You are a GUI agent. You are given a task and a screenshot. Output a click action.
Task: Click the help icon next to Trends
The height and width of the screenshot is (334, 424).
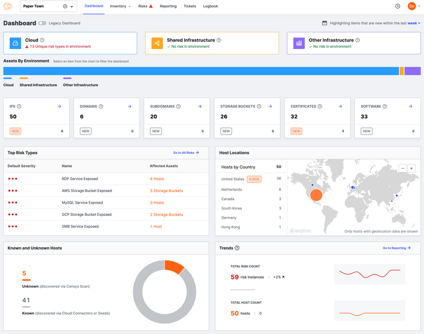pos(237,248)
